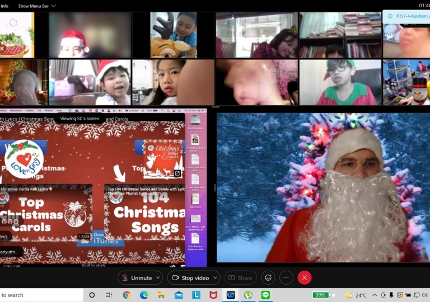Open Cortana circle icon on taskbar
This screenshot has width=430, height=302.
point(92,295)
